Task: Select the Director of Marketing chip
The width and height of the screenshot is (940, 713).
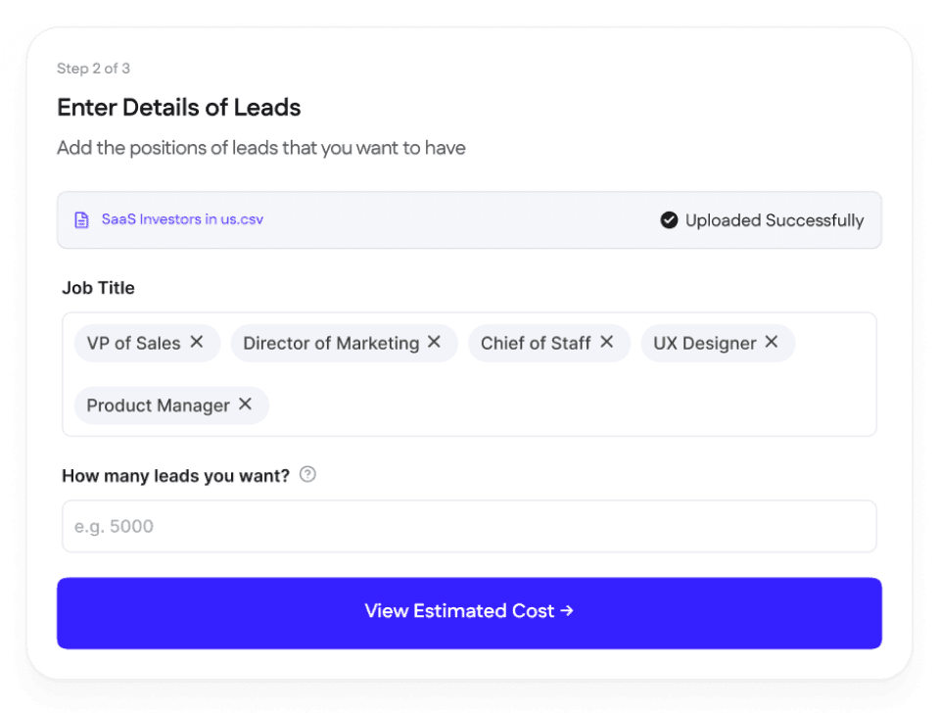Action: 331,343
